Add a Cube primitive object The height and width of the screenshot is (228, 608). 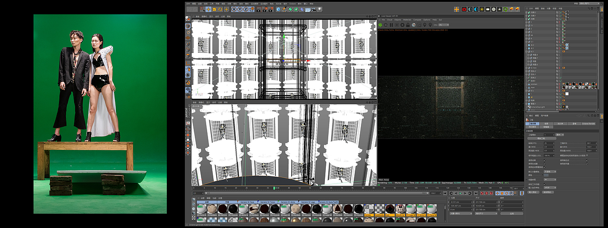click(278, 9)
